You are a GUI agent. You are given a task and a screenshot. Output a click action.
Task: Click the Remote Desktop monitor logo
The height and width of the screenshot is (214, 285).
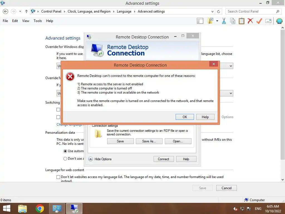[97, 50]
